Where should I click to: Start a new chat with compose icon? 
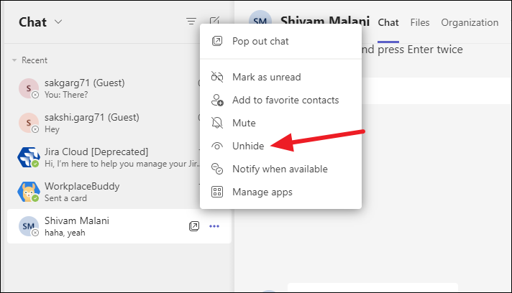(x=214, y=21)
